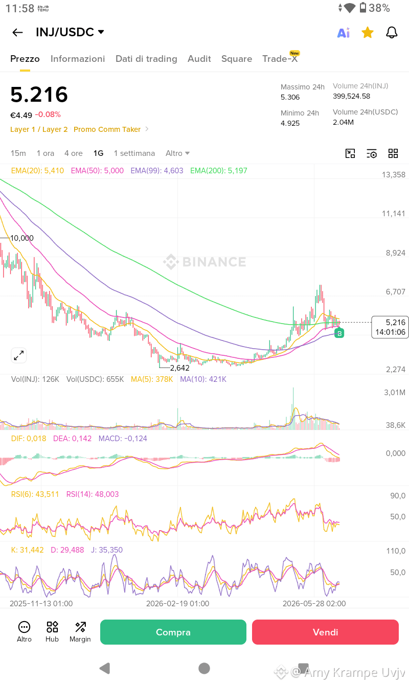Tap the Vol(INJ): 126K label
Screen dimensions: 409x685
pos(35,379)
